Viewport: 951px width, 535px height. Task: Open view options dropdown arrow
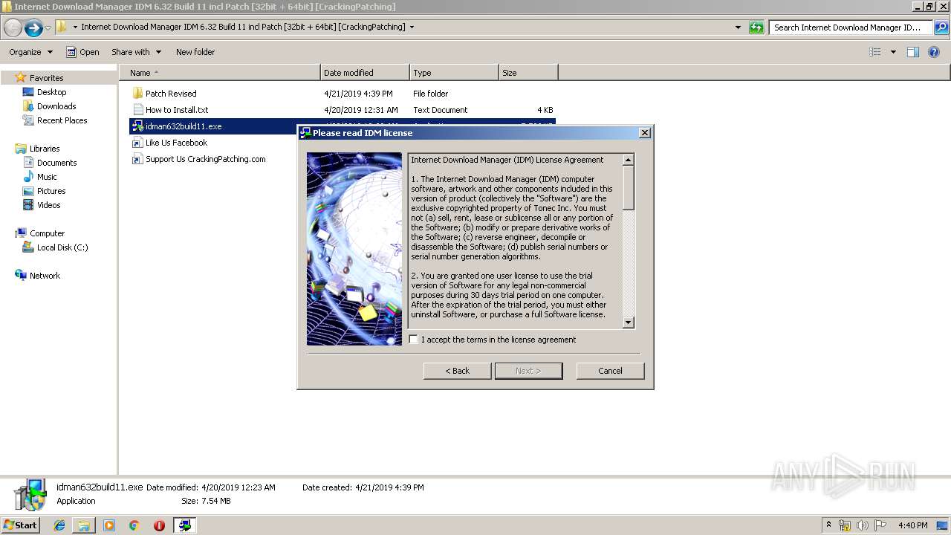893,52
